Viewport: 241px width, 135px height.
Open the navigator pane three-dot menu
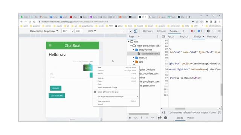click(x=157, y=36)
